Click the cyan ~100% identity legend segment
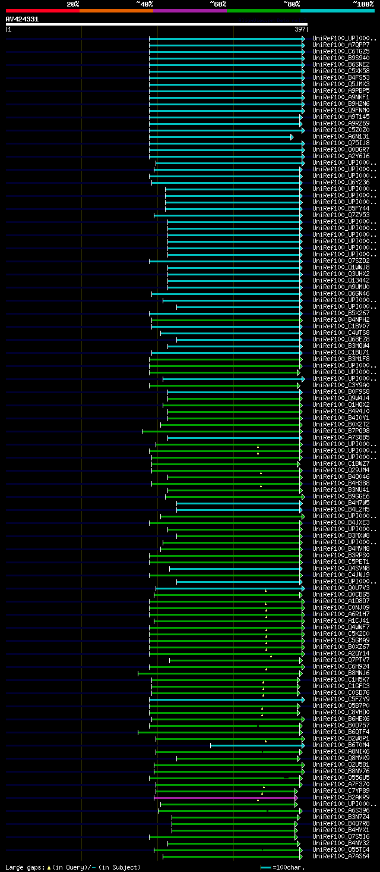This screenshot has height=872, width=380. pos(337,10)
